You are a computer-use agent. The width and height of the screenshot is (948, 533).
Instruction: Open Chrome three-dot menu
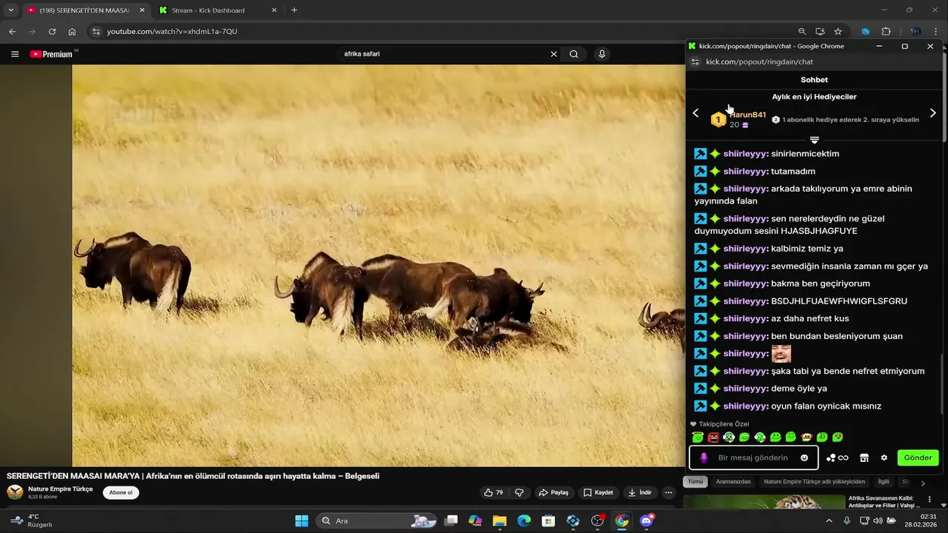[x=936, y=32]
